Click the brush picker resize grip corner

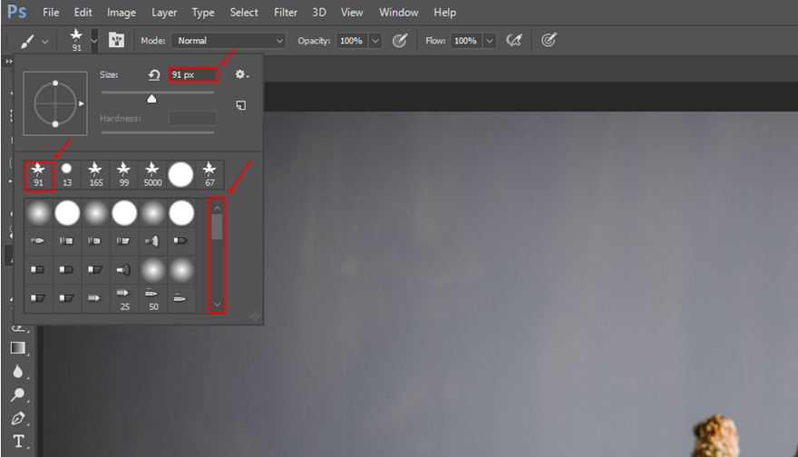[255, 316]
